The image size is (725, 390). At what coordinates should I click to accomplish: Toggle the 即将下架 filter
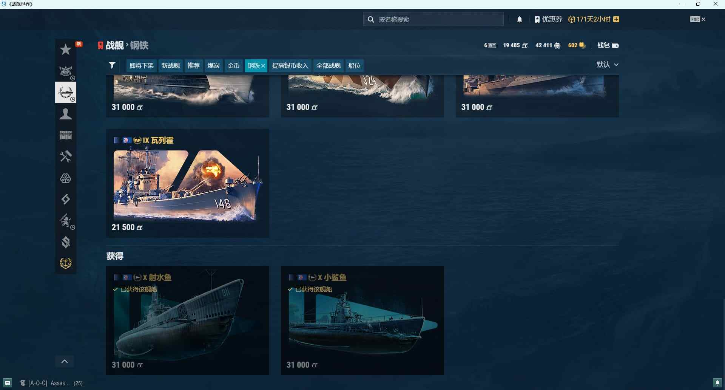[142, 66]
